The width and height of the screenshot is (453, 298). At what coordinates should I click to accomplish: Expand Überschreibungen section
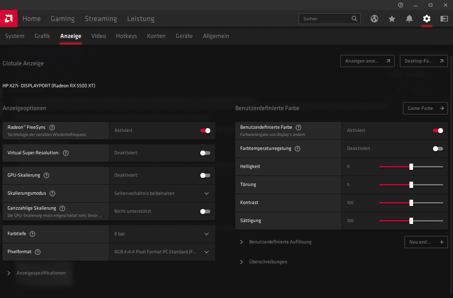[264, 262]
